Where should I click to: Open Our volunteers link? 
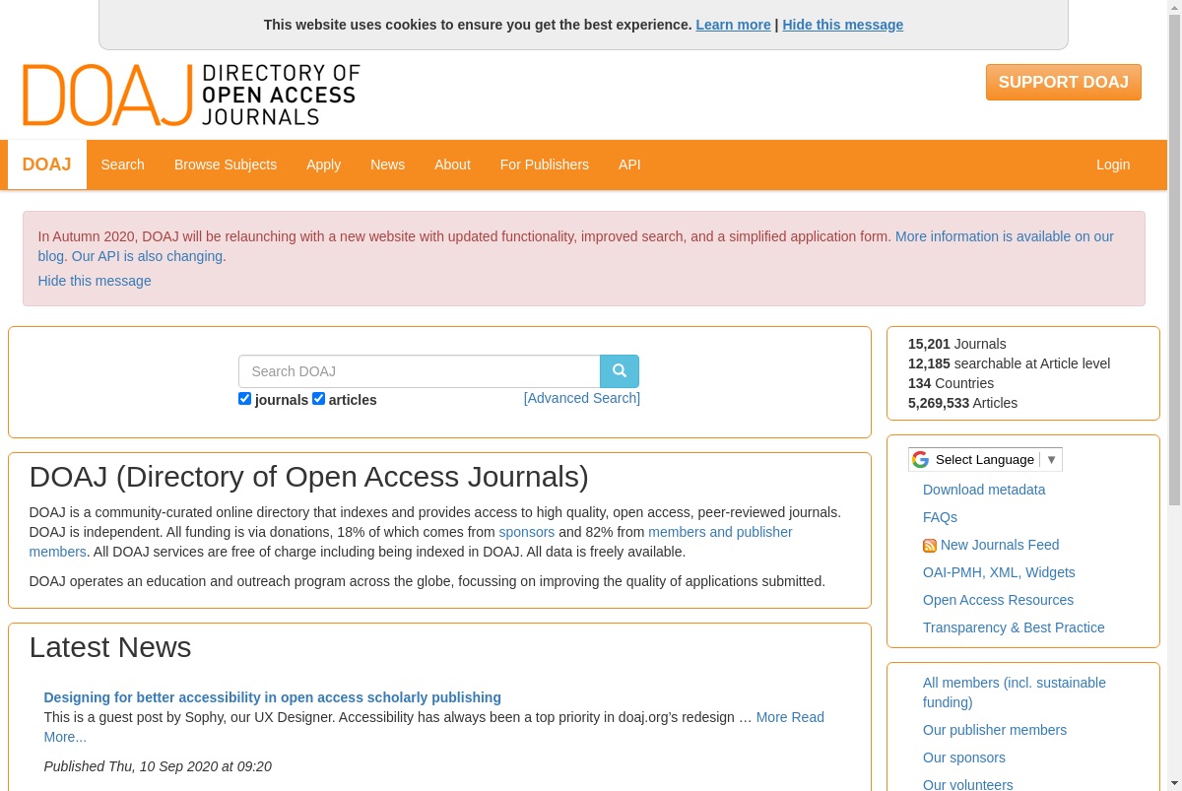coord(967,784)
